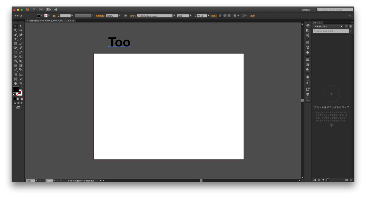Choose the Zoom tool magnifier
The width and height of the screenshot is (366, 198).
[x=21, y=83]
